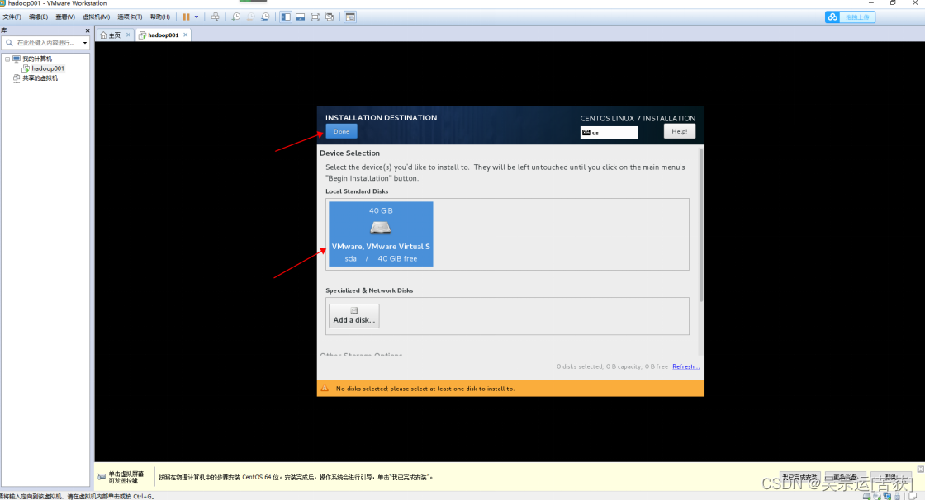Viewport: 925px width, 500px height.
Task: Enter full screen mode icon
Action: click(315, 17)
